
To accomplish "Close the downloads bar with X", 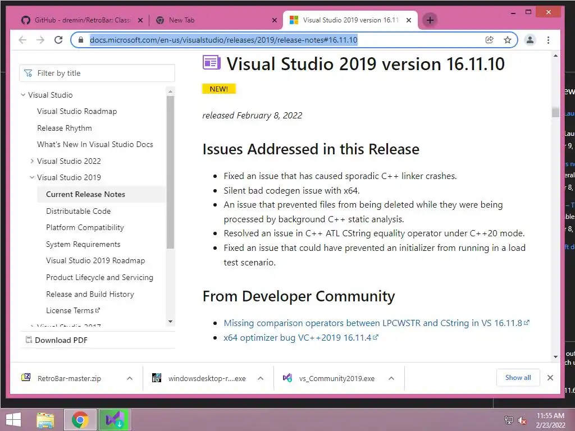I will (x=550, y=378).
